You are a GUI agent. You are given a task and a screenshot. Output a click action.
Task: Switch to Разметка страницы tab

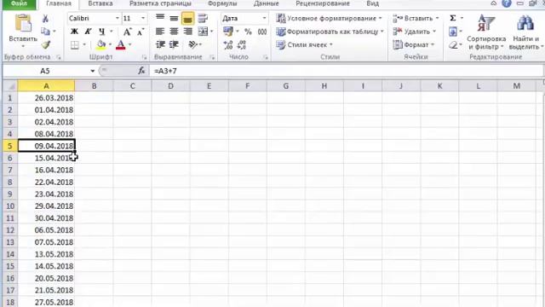tap(160, 3)
